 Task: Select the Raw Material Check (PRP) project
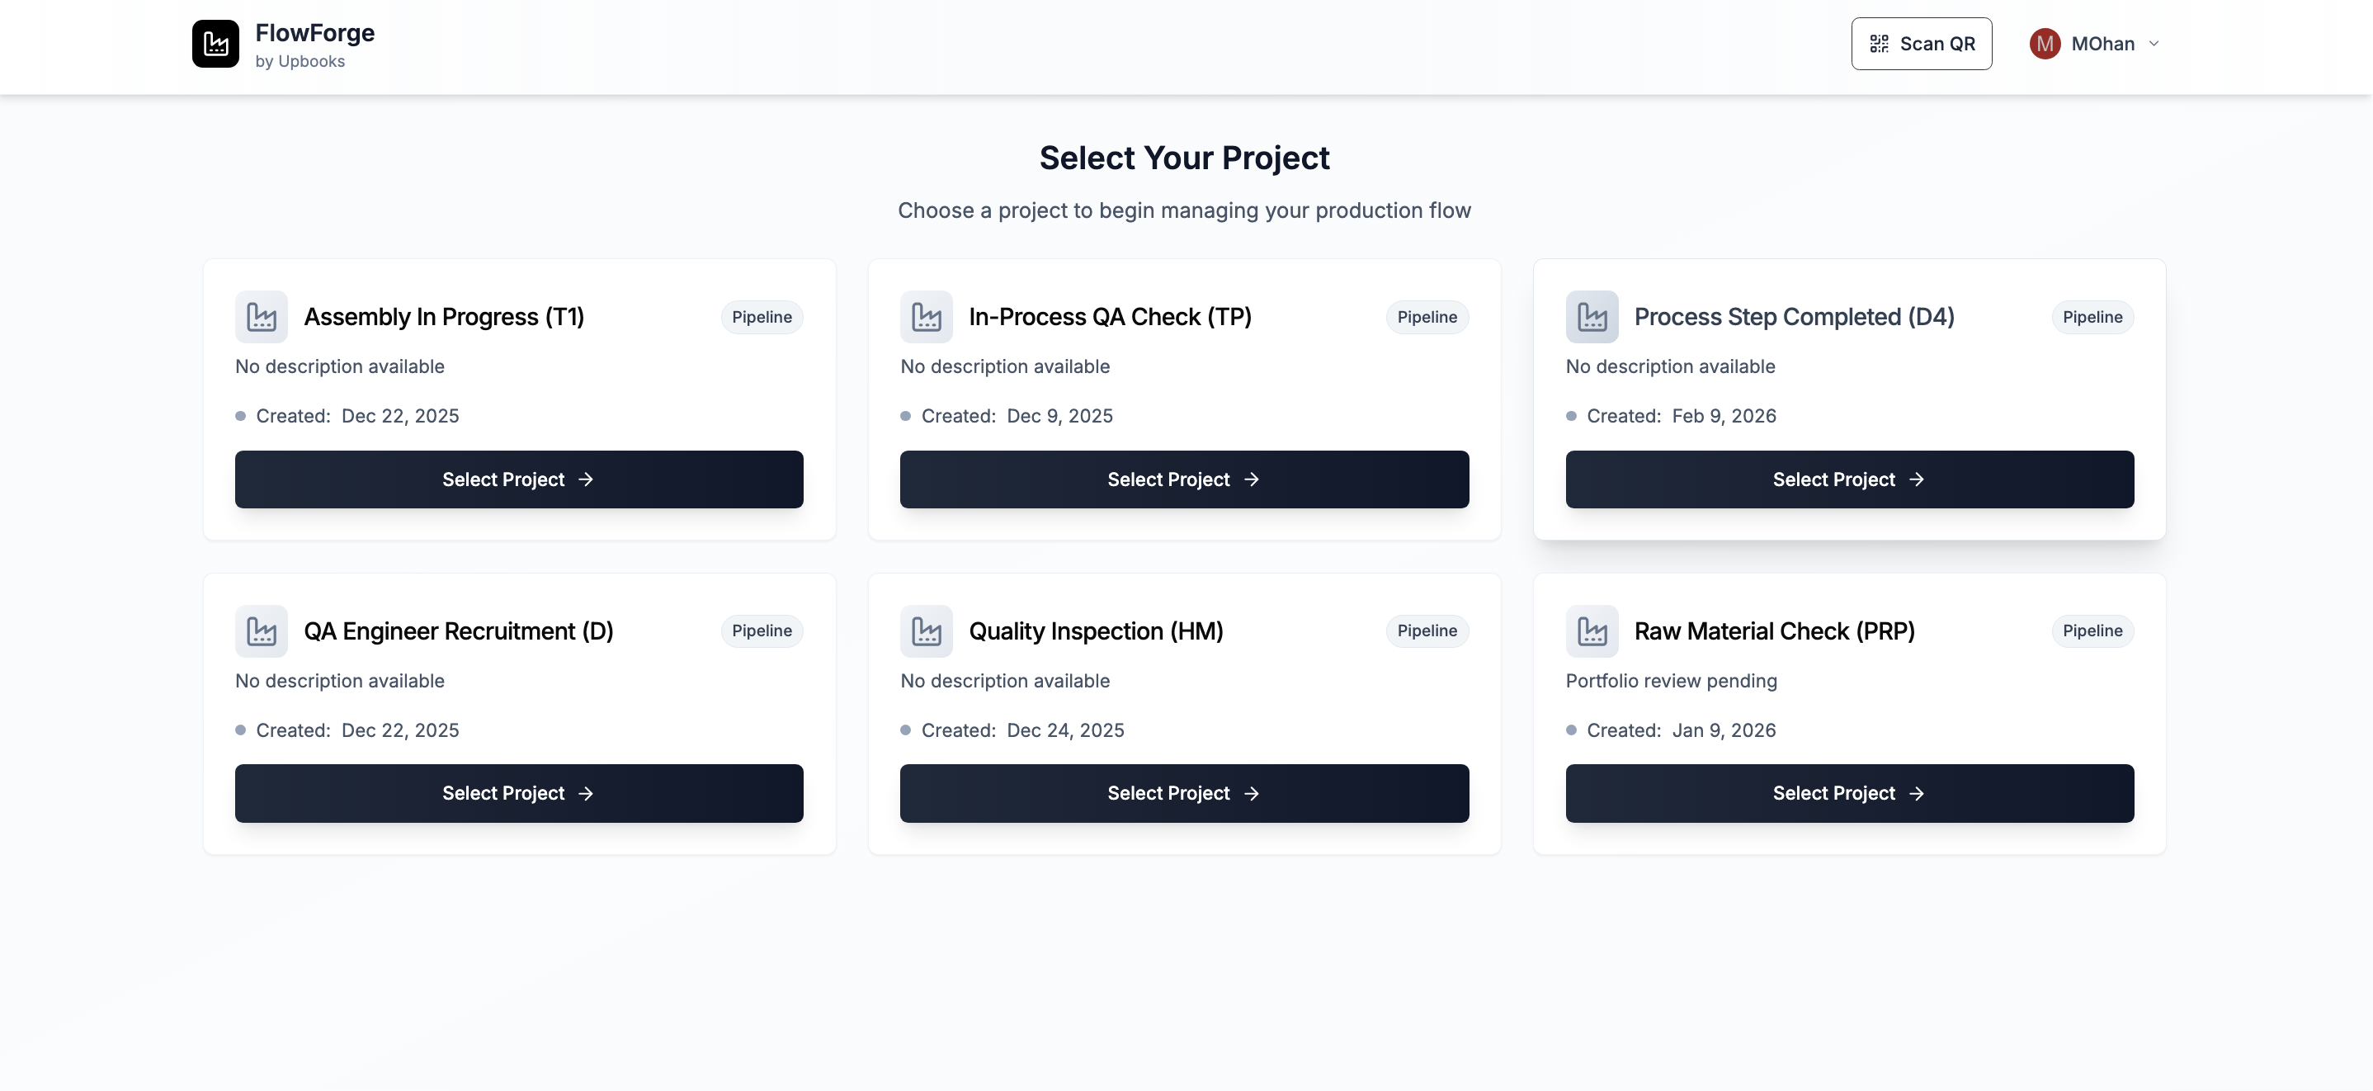1849,793
